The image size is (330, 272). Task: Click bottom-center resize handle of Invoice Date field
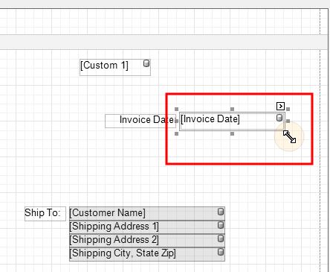232,134
